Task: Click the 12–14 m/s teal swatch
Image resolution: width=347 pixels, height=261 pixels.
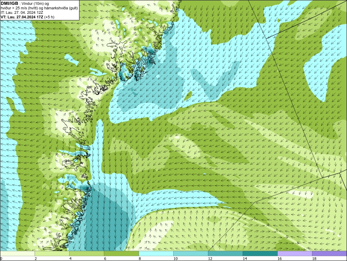Action: click(226, 253)
